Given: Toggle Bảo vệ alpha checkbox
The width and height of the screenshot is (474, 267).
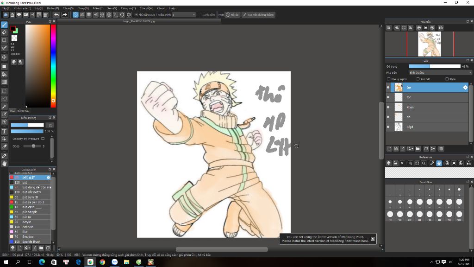Looking at the screenshot, I should click(389, 79).
